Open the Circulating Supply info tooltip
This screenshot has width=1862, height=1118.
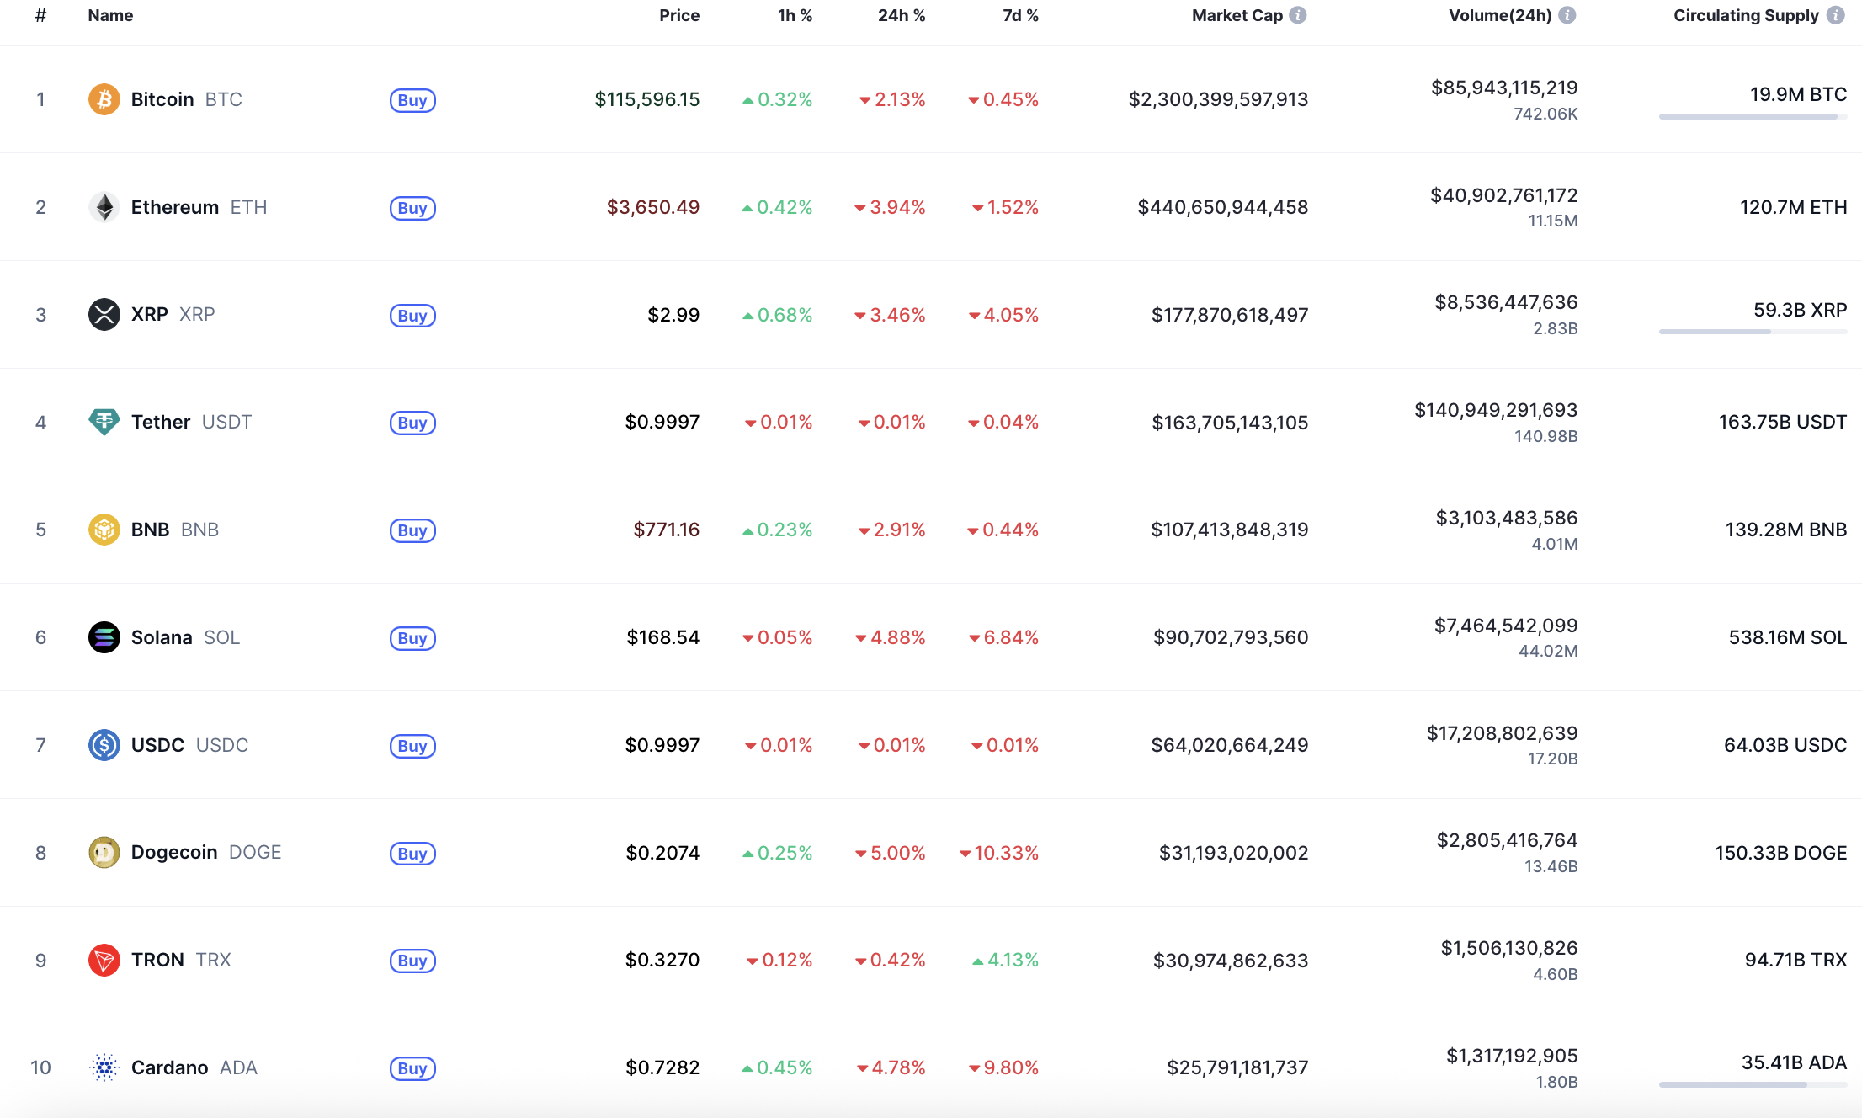click(1836, 14)
